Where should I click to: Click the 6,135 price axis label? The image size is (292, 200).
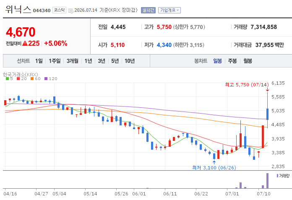point(278,83)
